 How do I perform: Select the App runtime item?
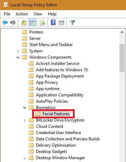point(48,89)
